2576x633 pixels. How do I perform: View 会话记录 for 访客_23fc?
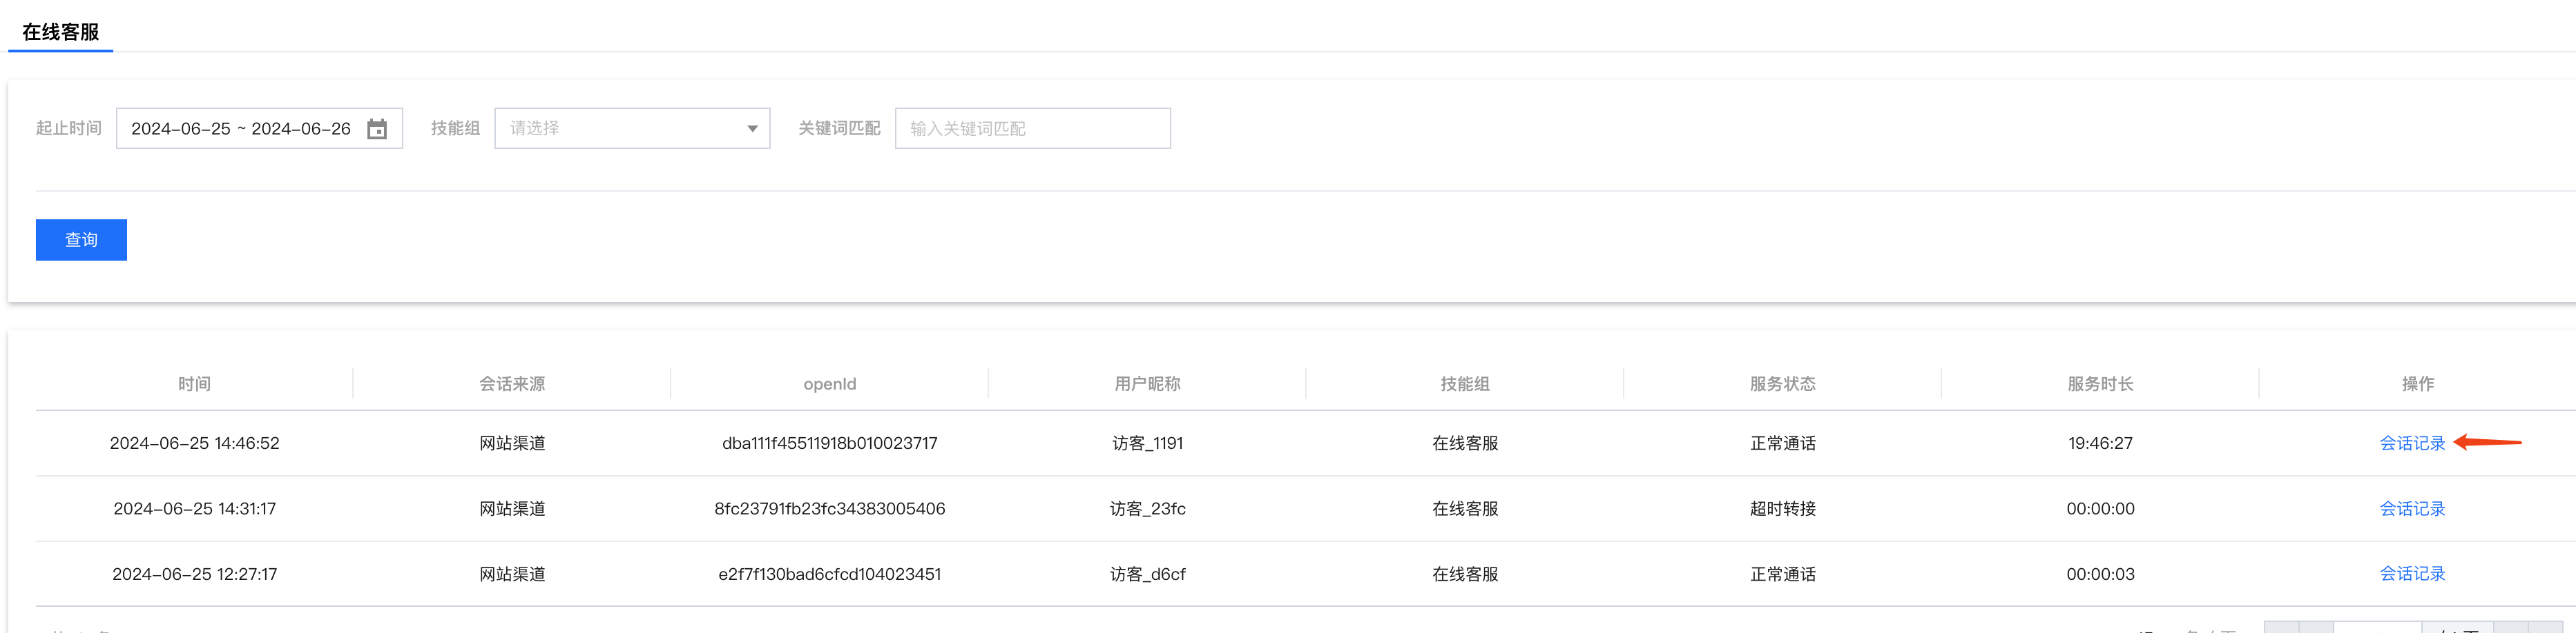coord(2411,509)
